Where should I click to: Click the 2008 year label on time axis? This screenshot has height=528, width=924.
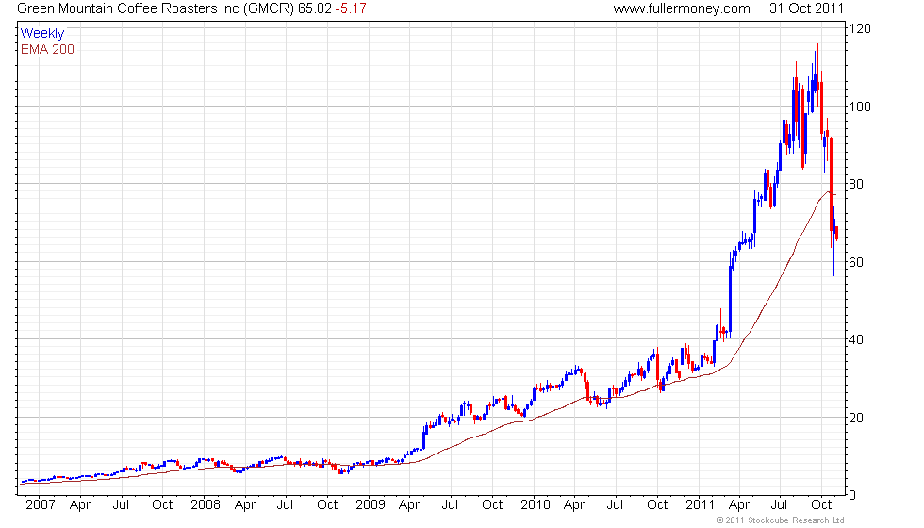(x=206, y=505)
